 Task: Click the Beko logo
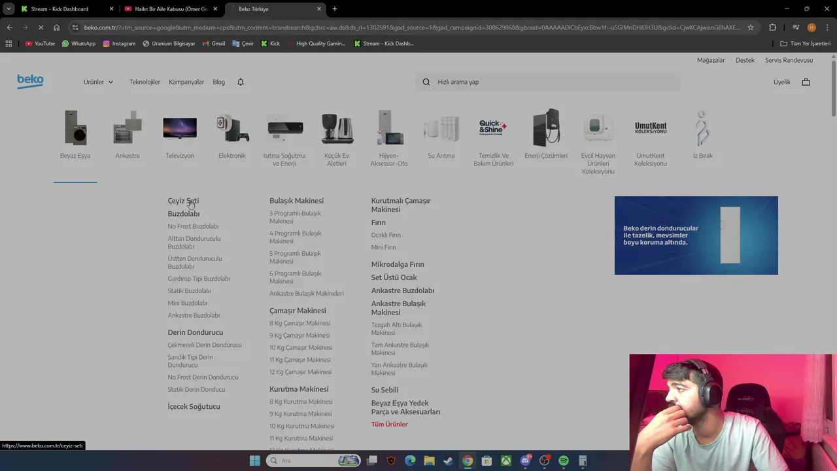(x=30, y=82)
